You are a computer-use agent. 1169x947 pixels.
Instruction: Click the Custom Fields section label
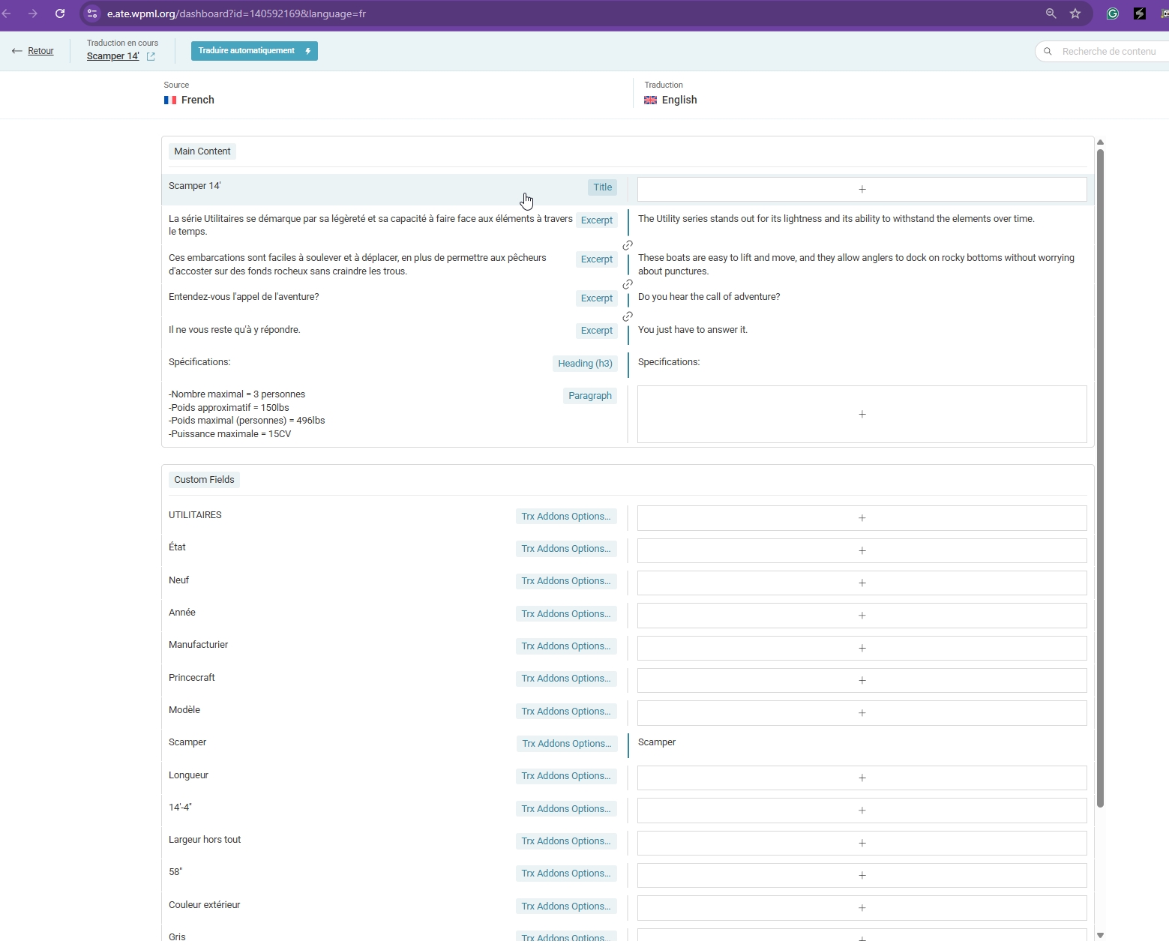204,480
